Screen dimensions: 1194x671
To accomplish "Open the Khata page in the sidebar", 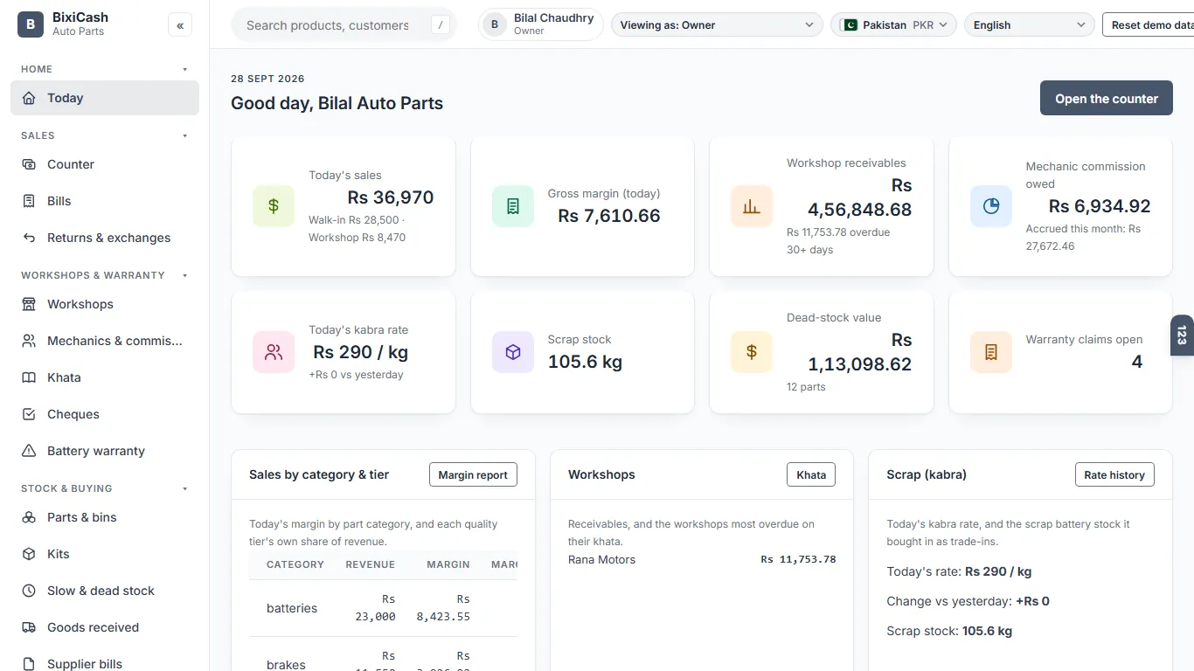I will click(x=105, y=377).
